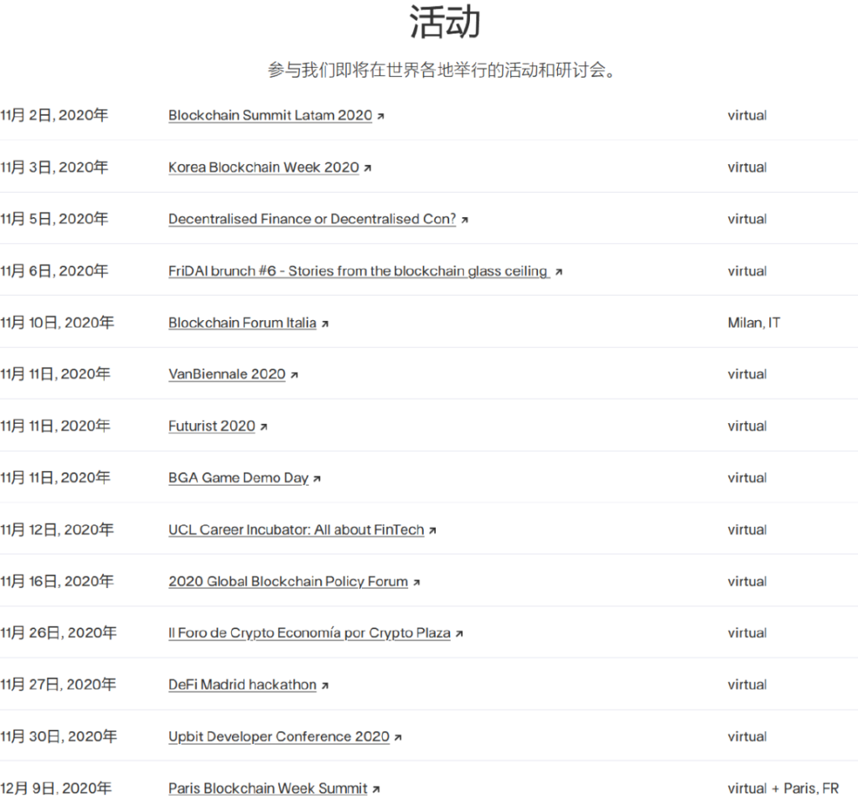Click the virtual + Paris, FR location

pos(783,788)
